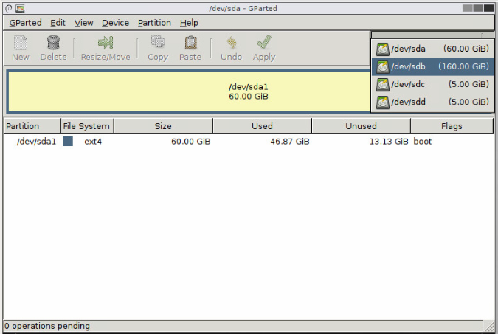Click the ext4 color swatch in partition row

[x=68, y=141]
